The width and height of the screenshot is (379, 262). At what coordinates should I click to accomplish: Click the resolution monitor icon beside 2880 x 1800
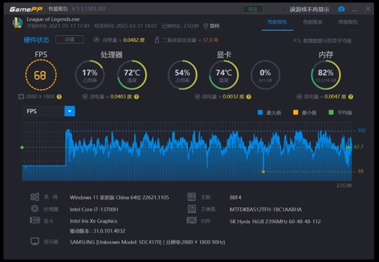[x=21, y=96]
